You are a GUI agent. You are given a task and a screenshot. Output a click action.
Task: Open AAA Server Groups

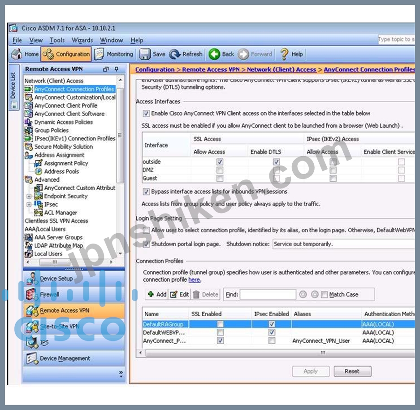[58, 237]
